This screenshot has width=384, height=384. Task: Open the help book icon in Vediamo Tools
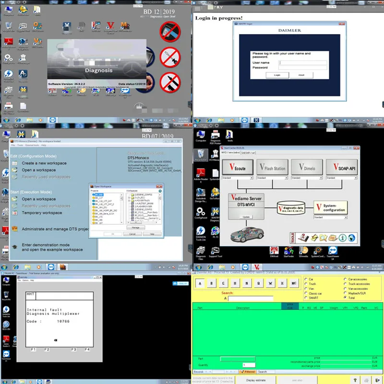coord(303,238)
